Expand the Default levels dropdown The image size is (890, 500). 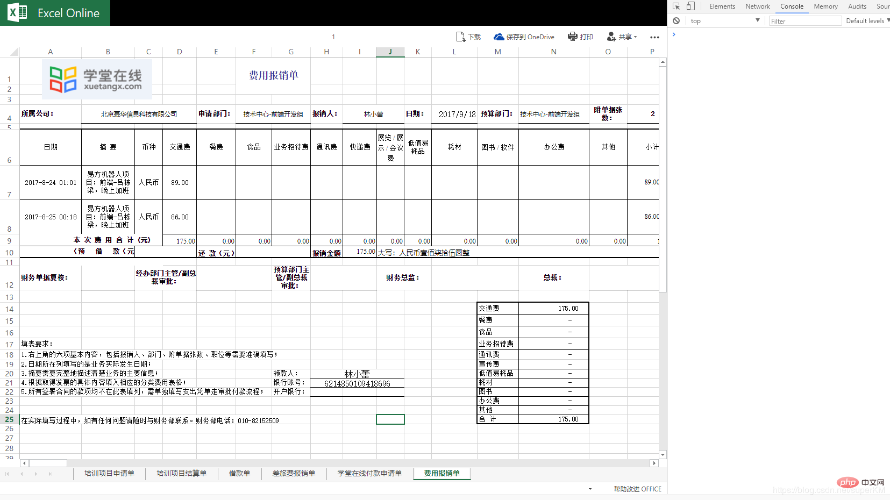click(867, 21)
